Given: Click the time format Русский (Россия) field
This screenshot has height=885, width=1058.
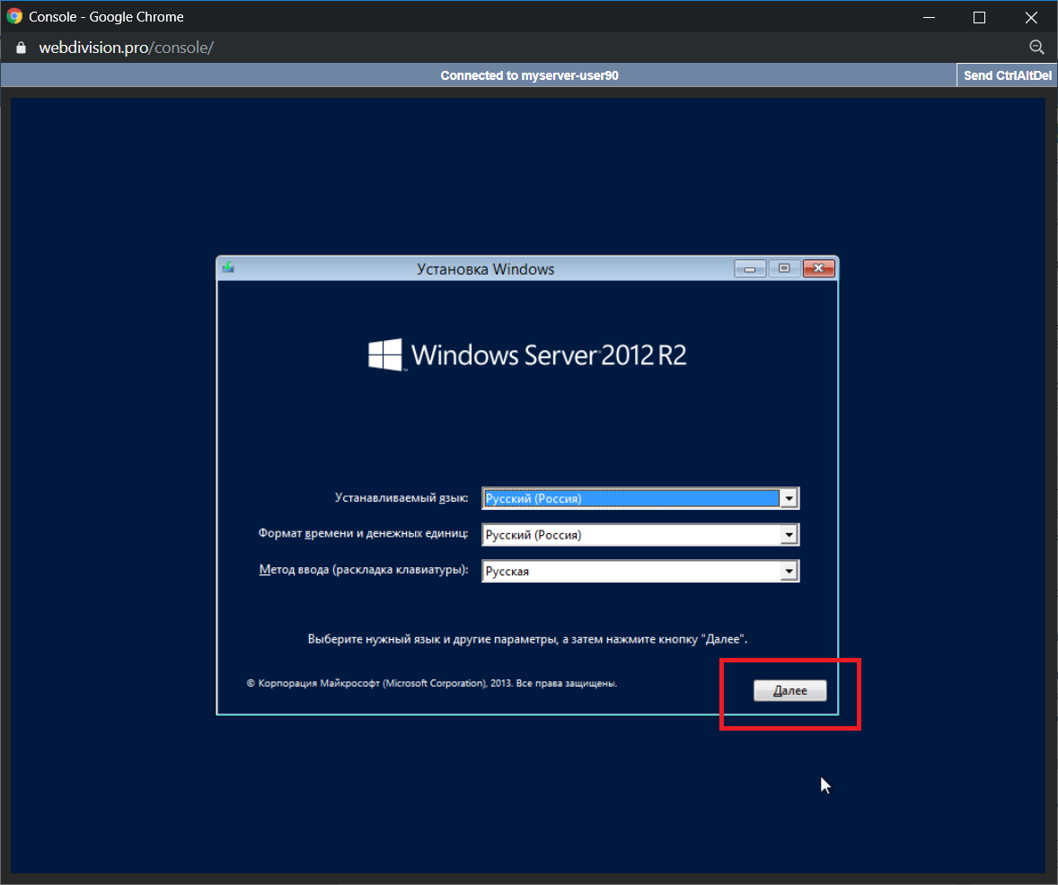Looking at the screenshot, I should [x=630, y=535].
